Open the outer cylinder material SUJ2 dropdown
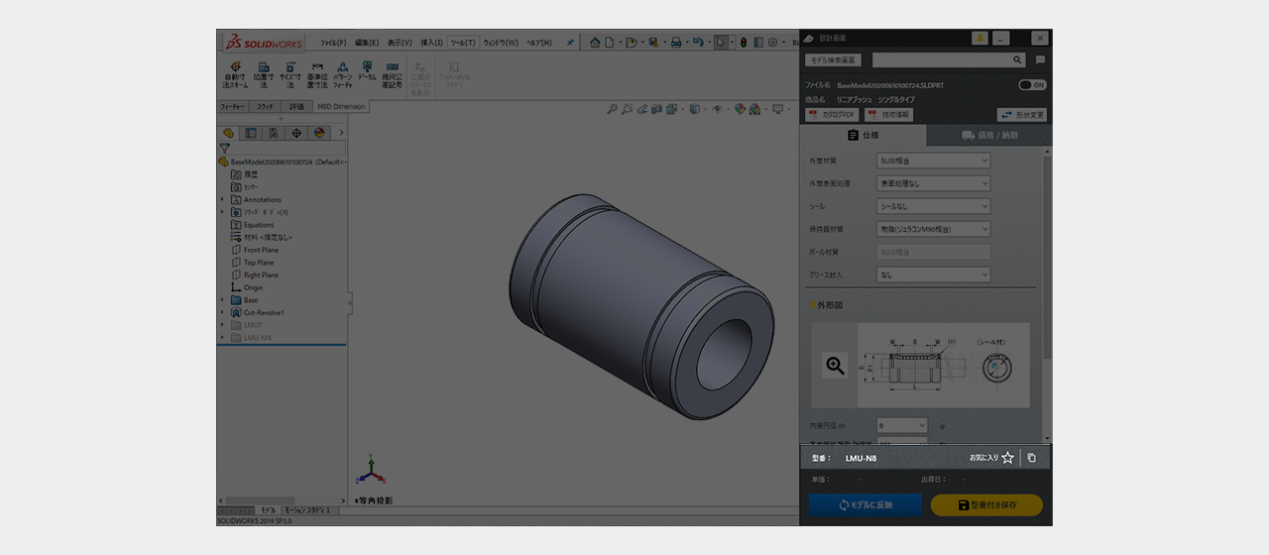The width and height of the screenshot is (1269, 555). 933,161
